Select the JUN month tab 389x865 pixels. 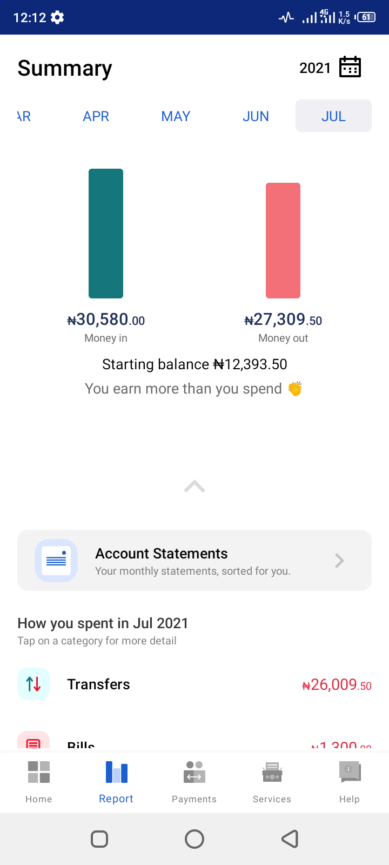(x=256, y=116)
